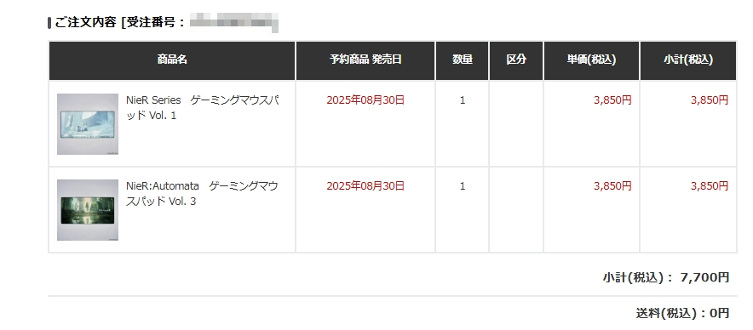Viewport: 753px width, 330px height.
Task: Select the 単価(税込) column header
Action: tap(592, 60)
